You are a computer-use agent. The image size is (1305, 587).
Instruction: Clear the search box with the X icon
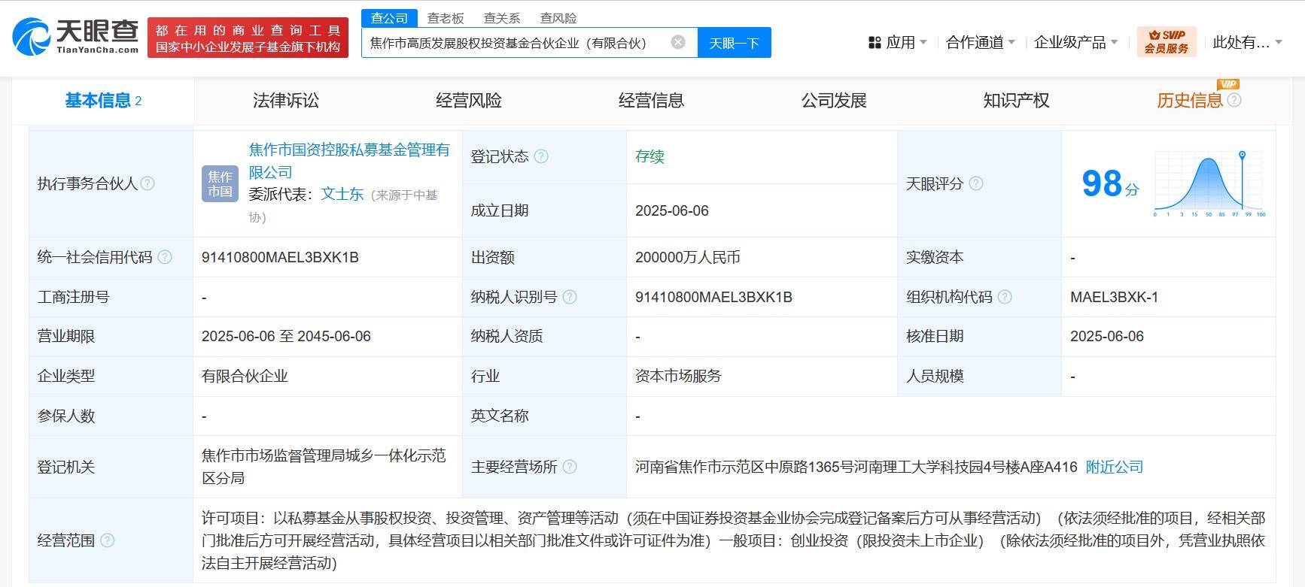point(678,42)
